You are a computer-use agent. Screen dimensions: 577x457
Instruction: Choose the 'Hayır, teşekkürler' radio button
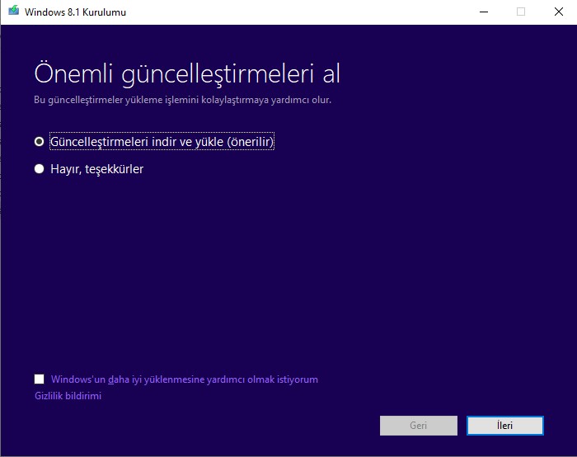39,169
